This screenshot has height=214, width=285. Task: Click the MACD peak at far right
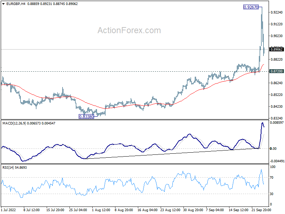pos(263,123)
